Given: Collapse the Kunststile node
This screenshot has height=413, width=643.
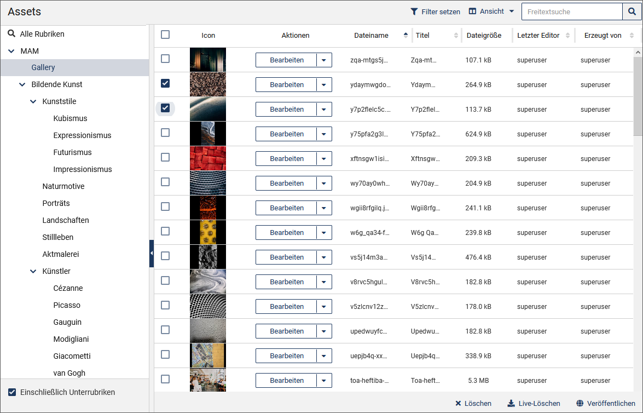Looking at the screenshot, I should point(33,101).
